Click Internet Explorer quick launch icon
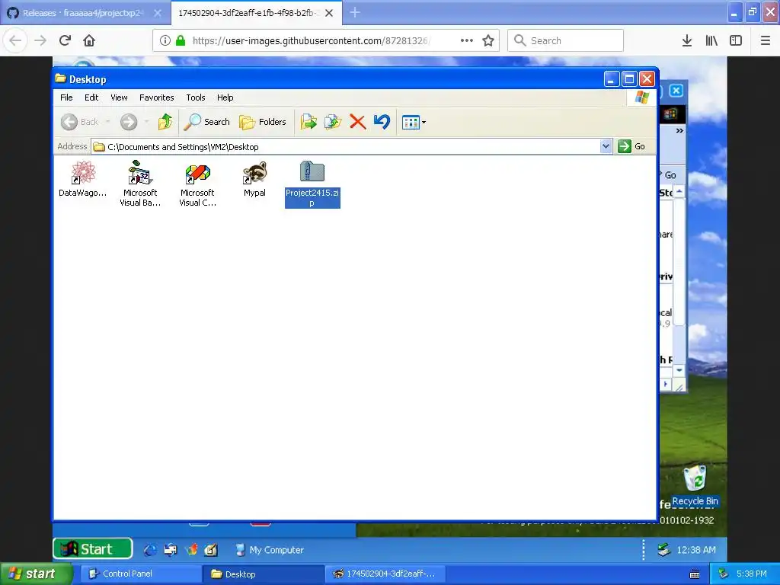This screenshot has width=780, height=585. tap(150, 550)
